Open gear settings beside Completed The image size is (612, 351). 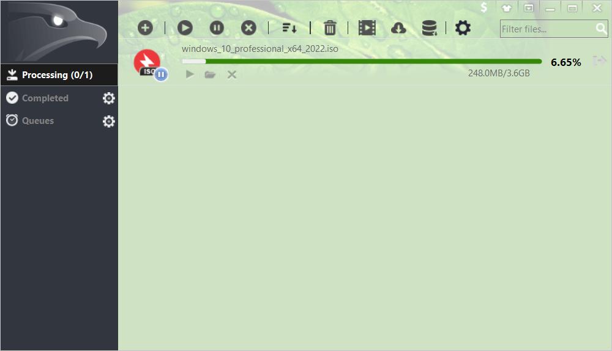click(x=108, y=98)
